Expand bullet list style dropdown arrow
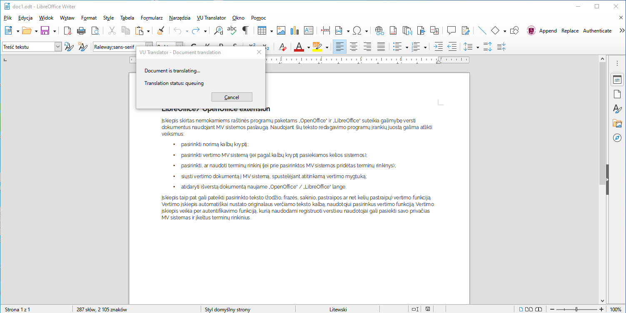626x313 pixels. tap(407, 47)
